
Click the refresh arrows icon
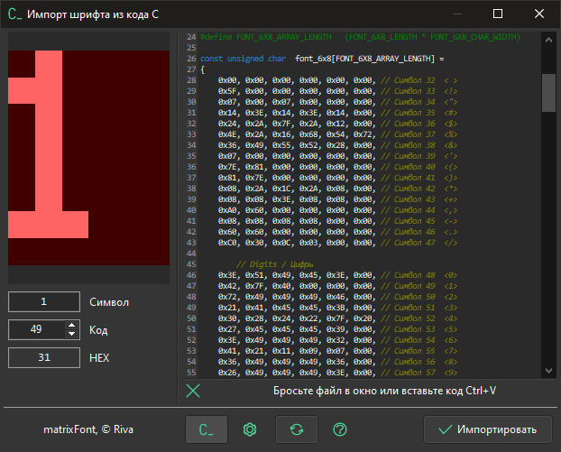click(297, 429)
